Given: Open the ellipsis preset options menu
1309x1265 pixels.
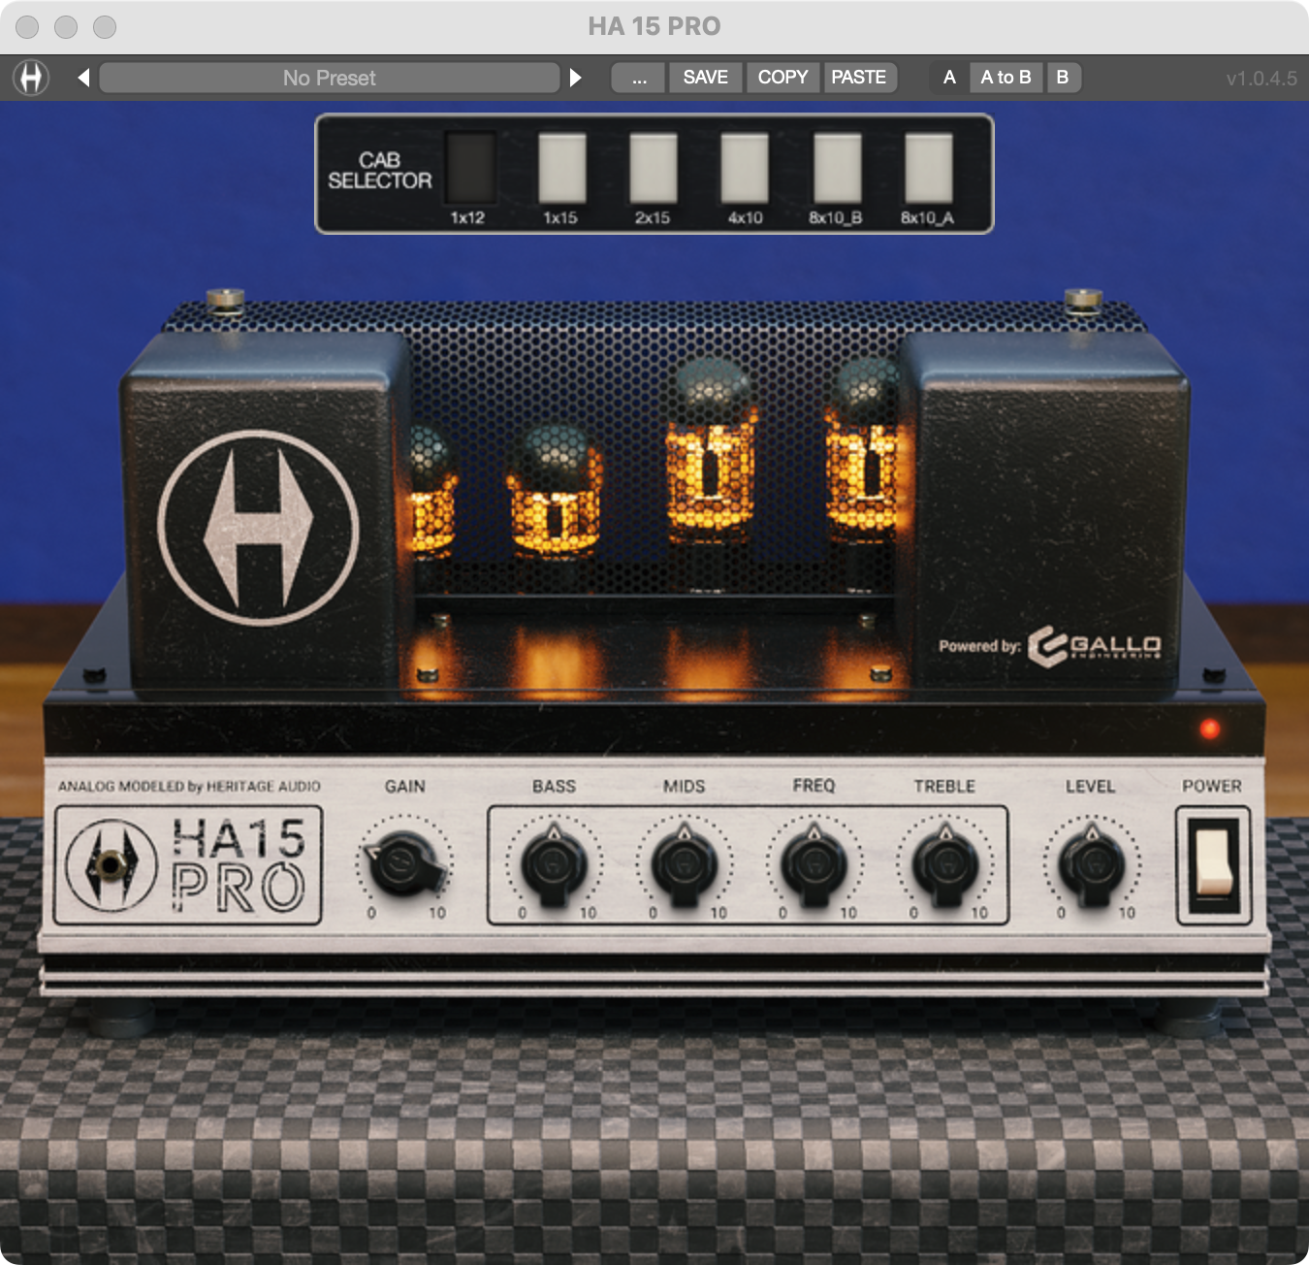Looking at the screenshot, I should click(x=639, y=78).
